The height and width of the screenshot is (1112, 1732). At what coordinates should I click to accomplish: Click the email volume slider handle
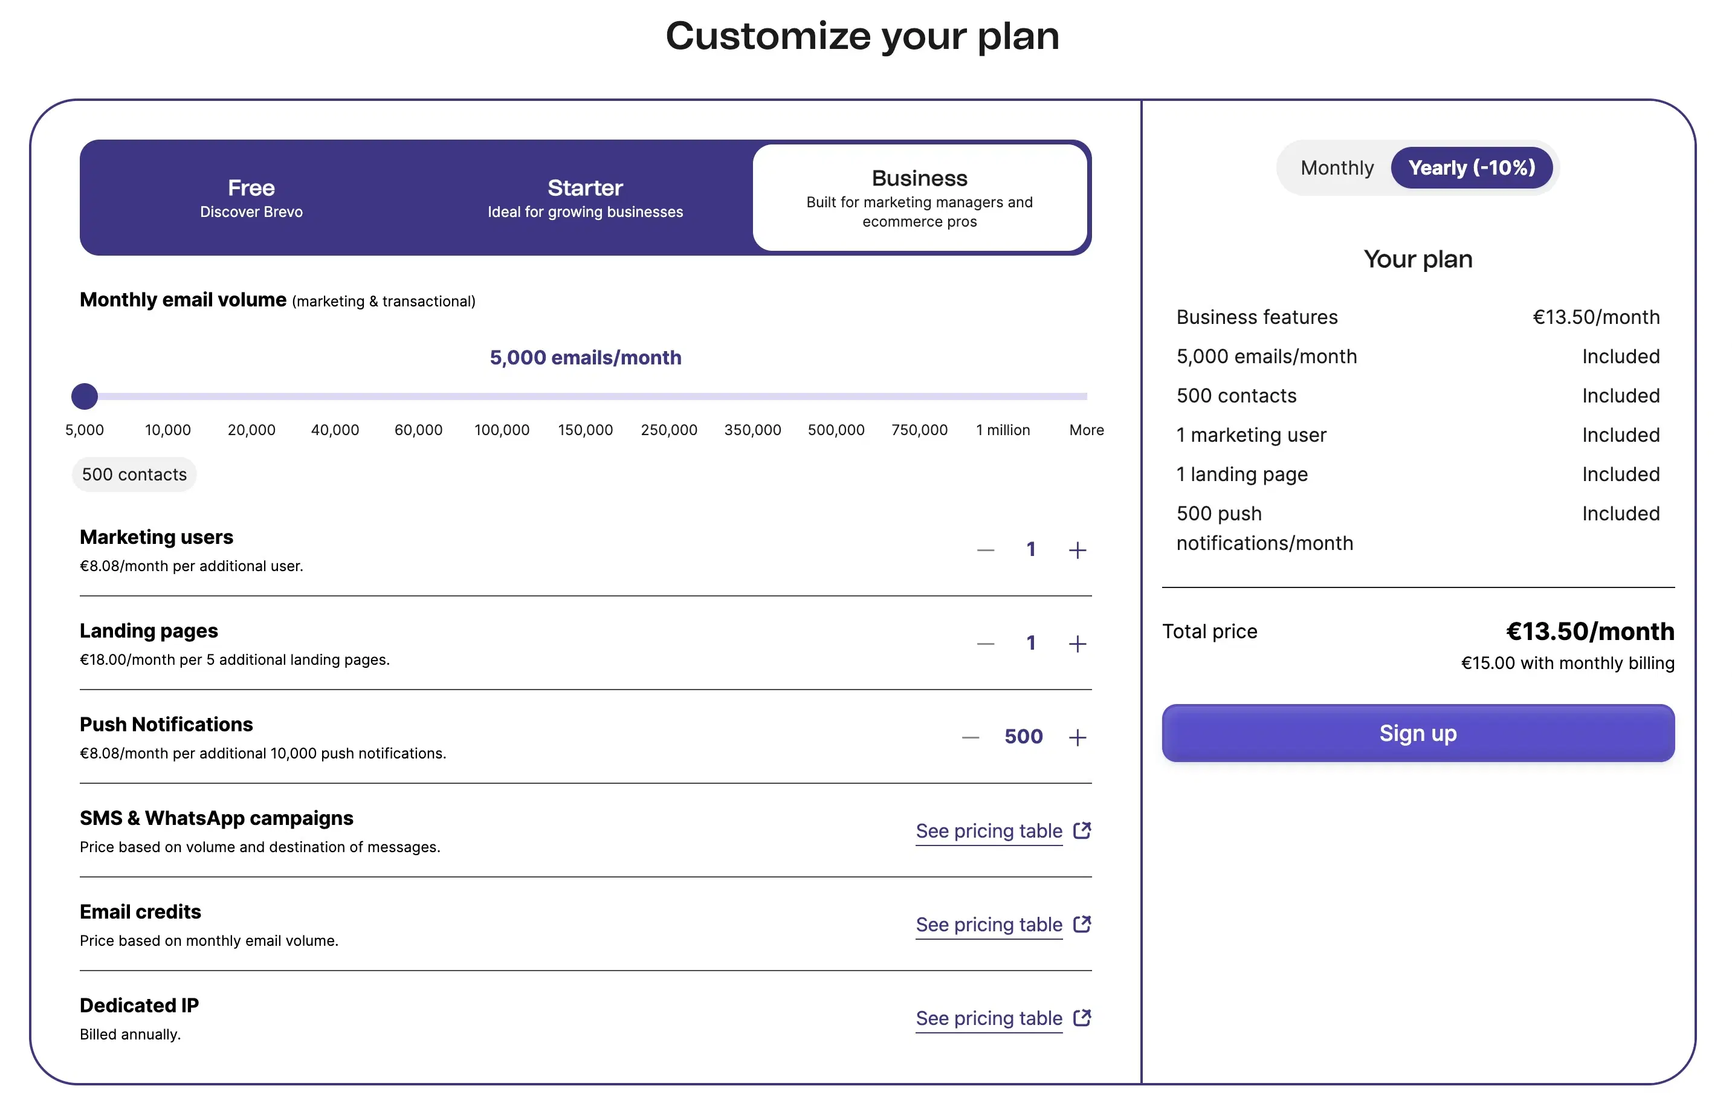click(x=85, y=396)
